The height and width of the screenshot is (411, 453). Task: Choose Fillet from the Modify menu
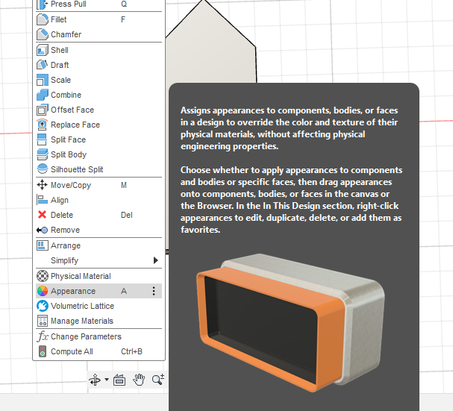tap(99, 19)
